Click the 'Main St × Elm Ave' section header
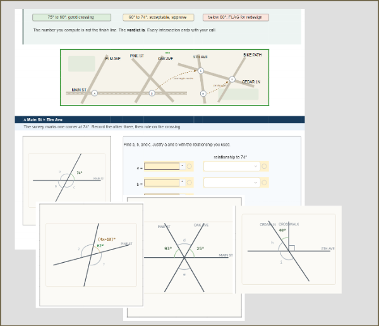Viewport: 379px width, 326px height. click(x=160, y=119)
